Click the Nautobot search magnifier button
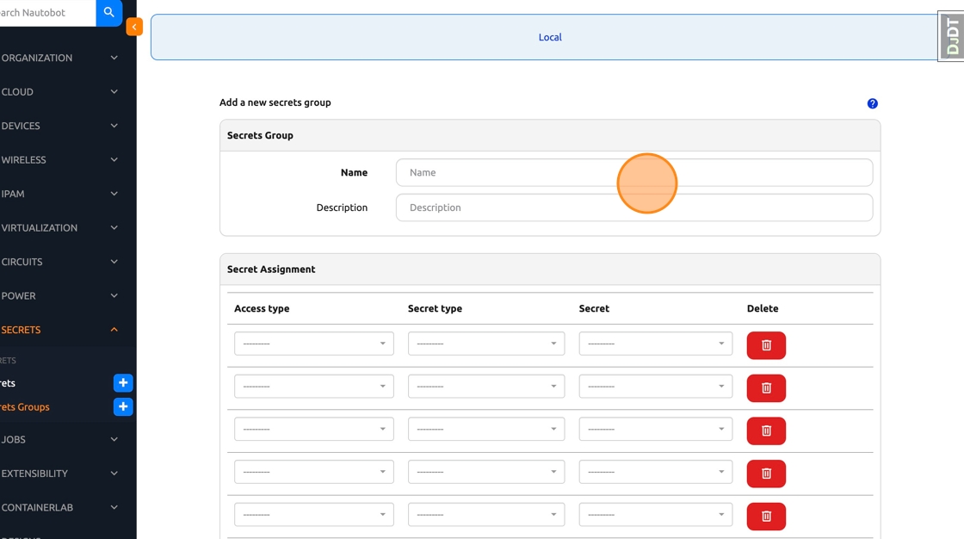The image size is (964, 539). click(108, 13)
